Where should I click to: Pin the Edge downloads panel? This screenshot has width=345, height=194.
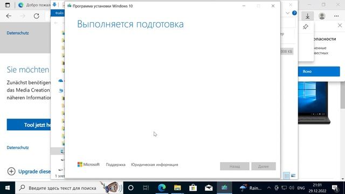[306, 27]
